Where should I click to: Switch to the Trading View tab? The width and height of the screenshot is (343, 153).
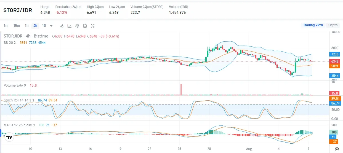pos(313,25)
